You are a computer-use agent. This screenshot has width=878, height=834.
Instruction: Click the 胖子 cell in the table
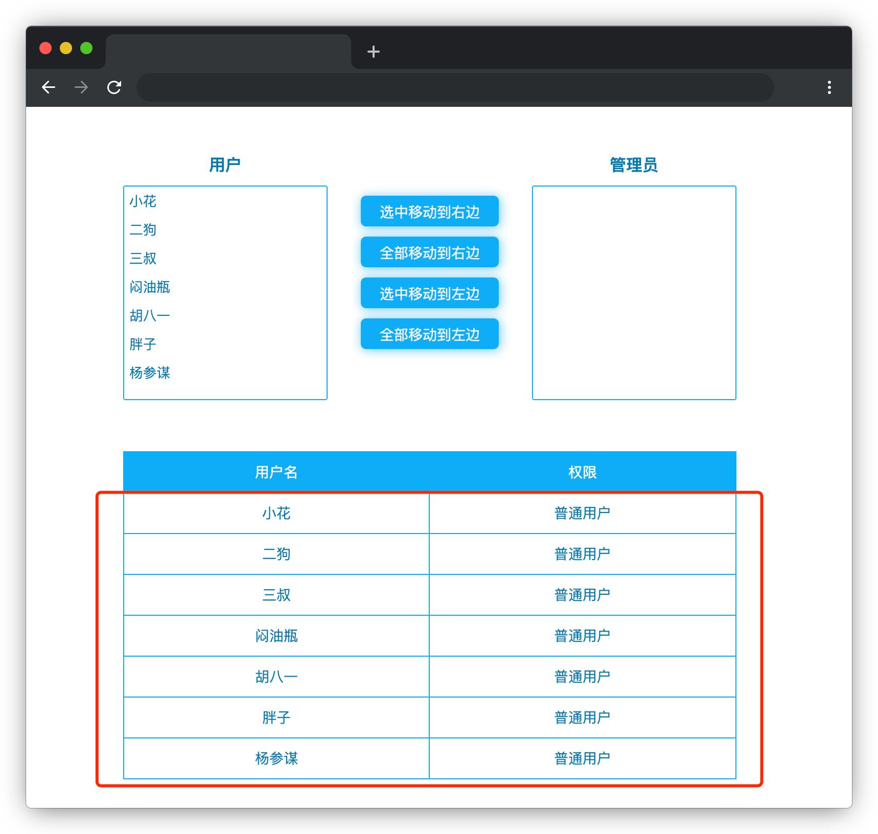276,717
